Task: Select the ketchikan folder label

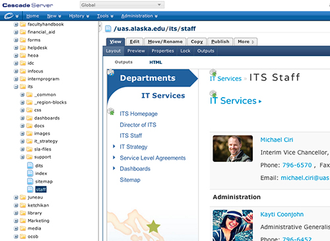Action: 38,205
